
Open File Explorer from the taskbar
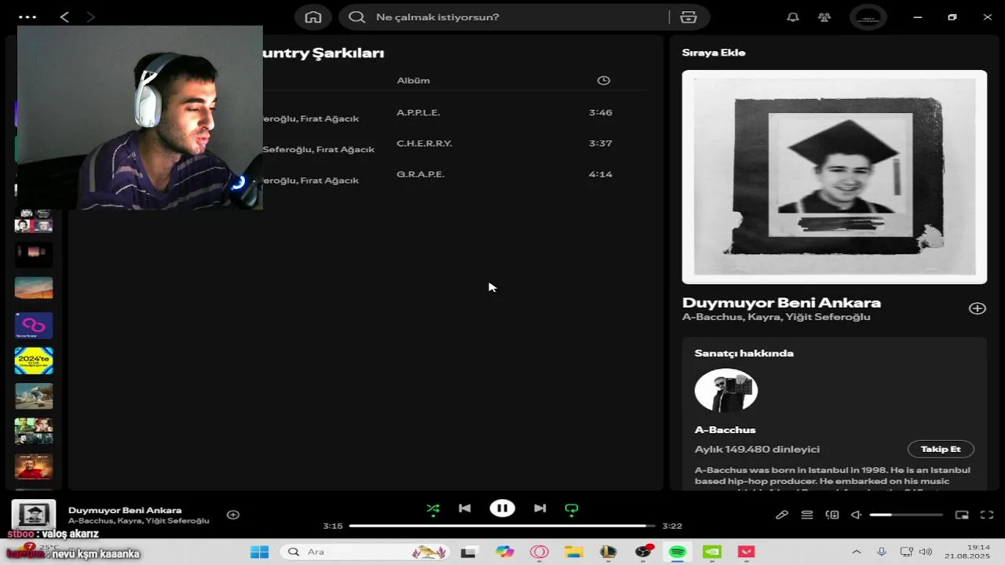click(573, 552)
